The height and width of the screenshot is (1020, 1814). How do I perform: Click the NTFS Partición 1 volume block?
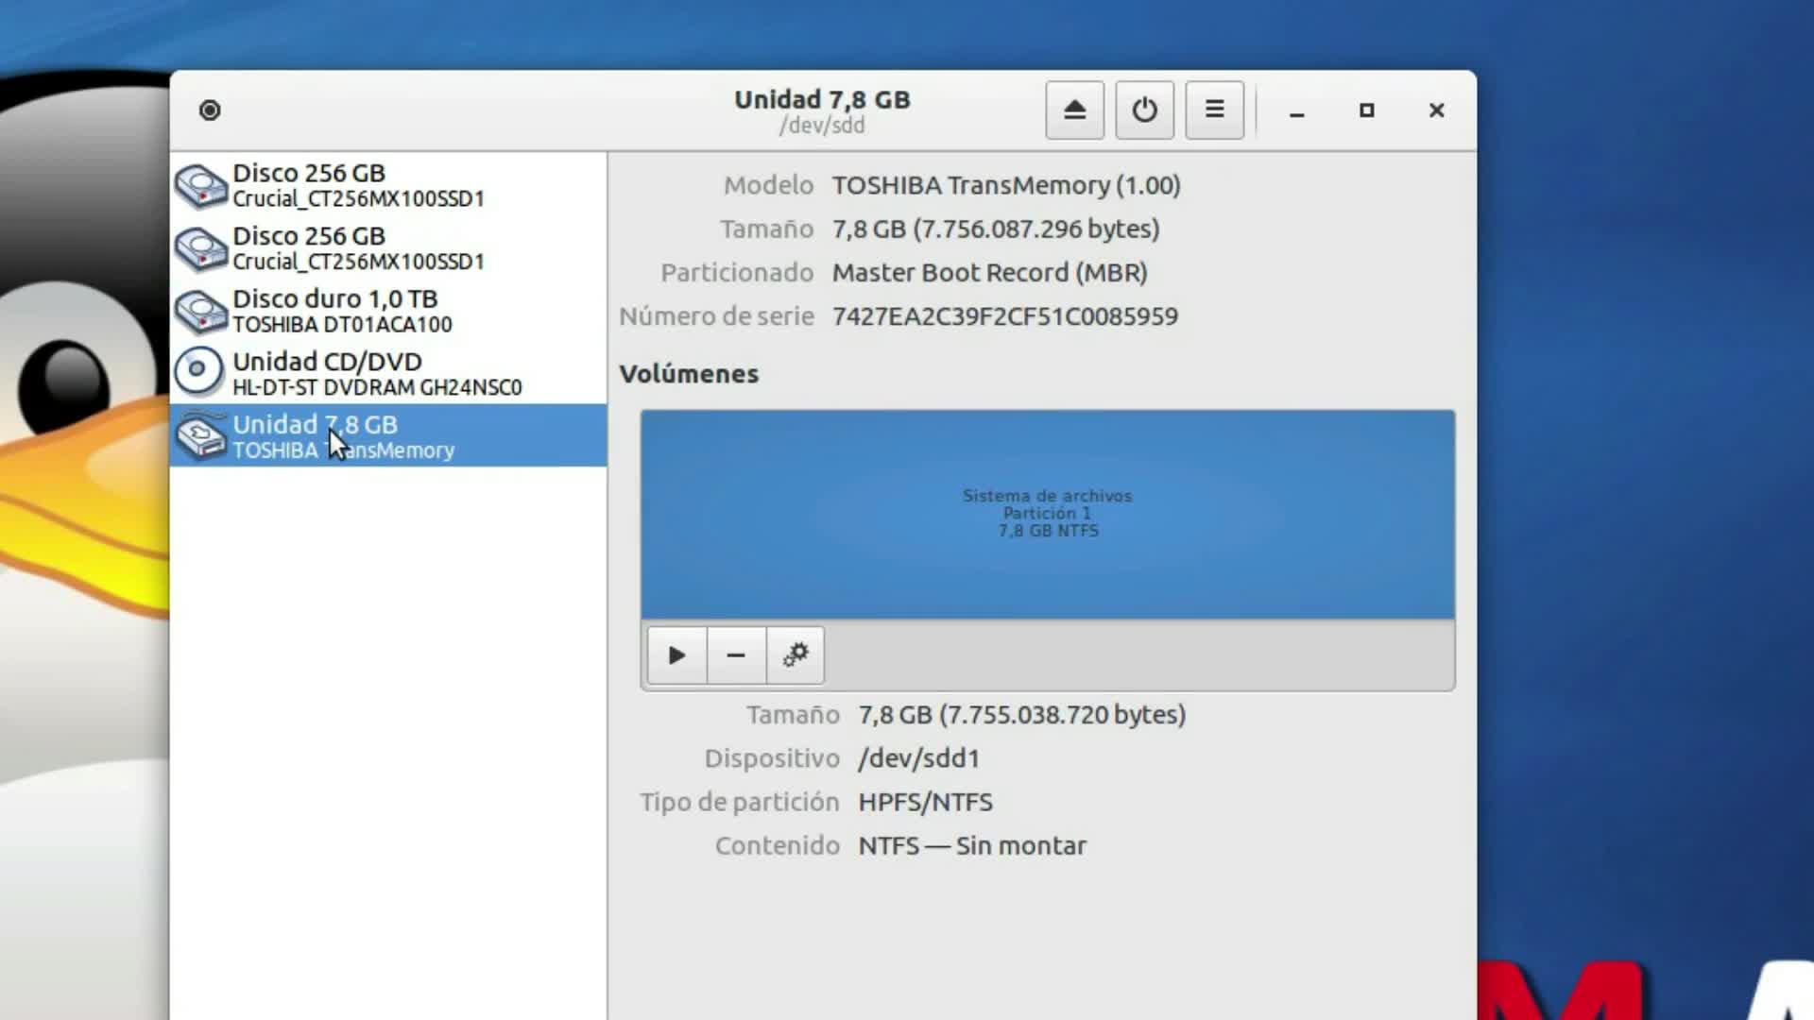(x=1047, y=514)
